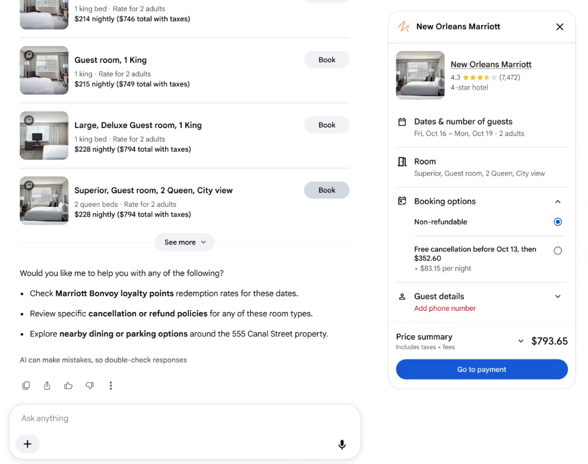588x464 pixels.
Task: Click 'AI can make mistakes, so double-check responses' notice
Action: point(103,360)
